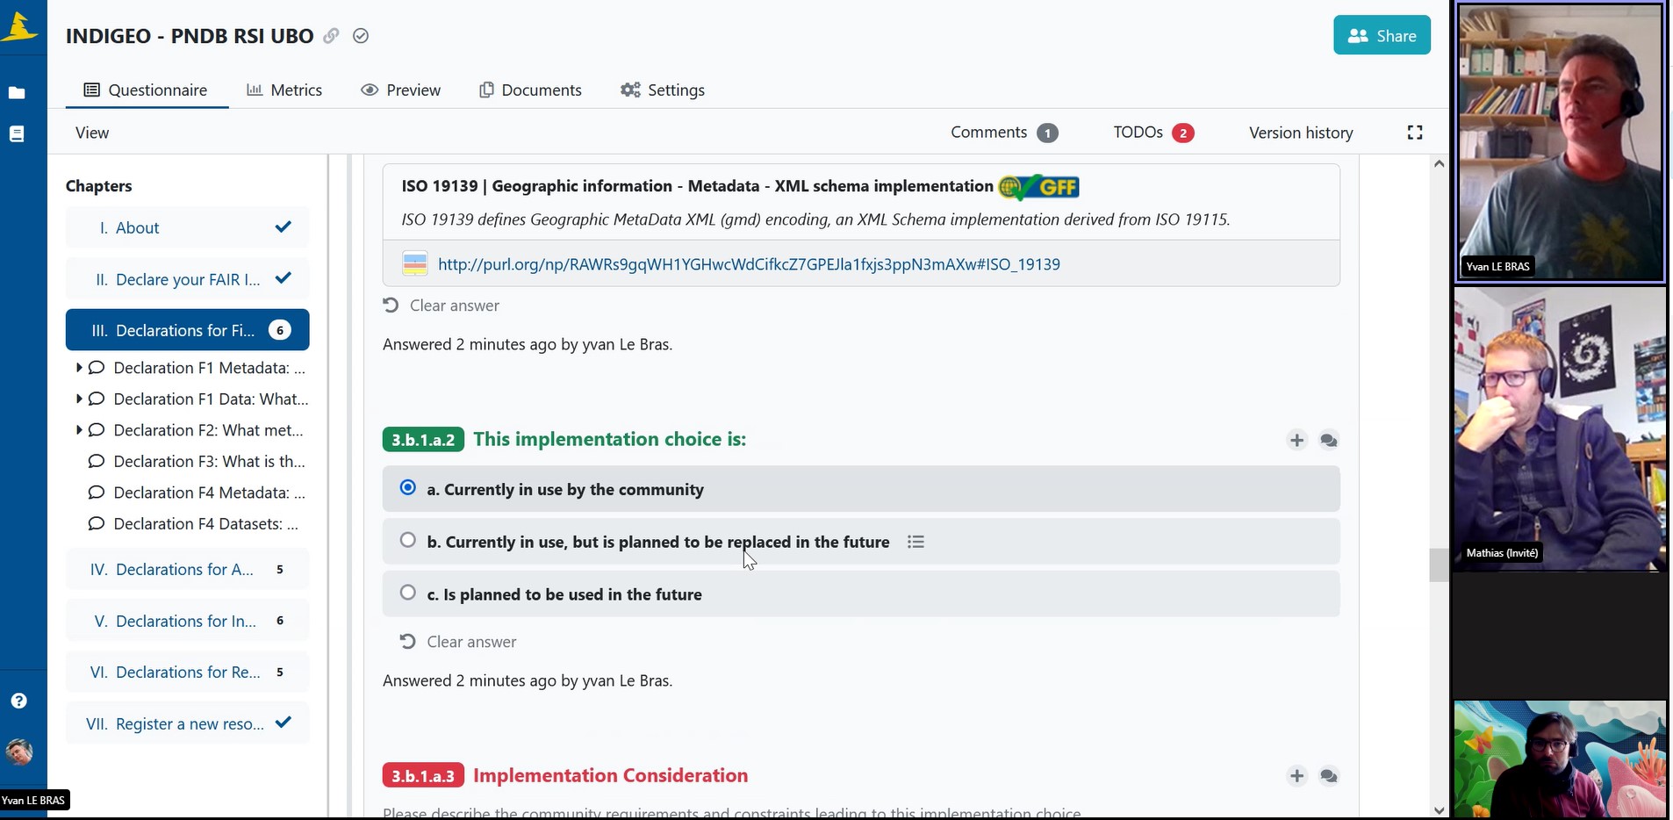Screen dimensions: 1673x820
Task: Select 'Currently in use by the community'
Action: pyautogui.click(x=861, y=489)
